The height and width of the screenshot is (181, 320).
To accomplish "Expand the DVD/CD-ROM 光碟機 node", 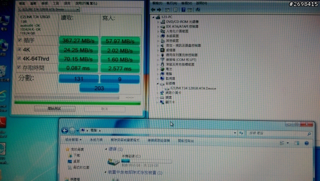I will (x=158, y=21).
